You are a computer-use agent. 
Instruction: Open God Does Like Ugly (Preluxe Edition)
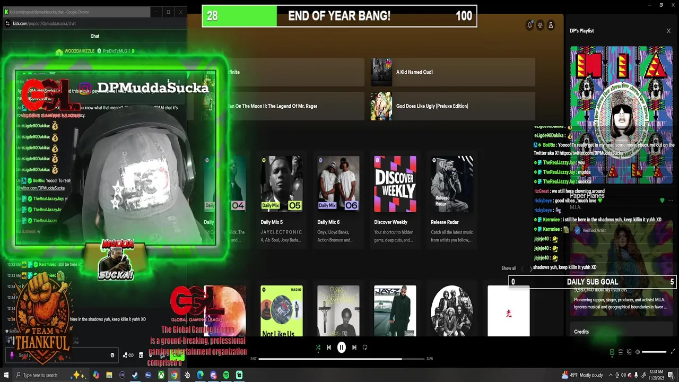pyautogui.click(x=452, y=106)
